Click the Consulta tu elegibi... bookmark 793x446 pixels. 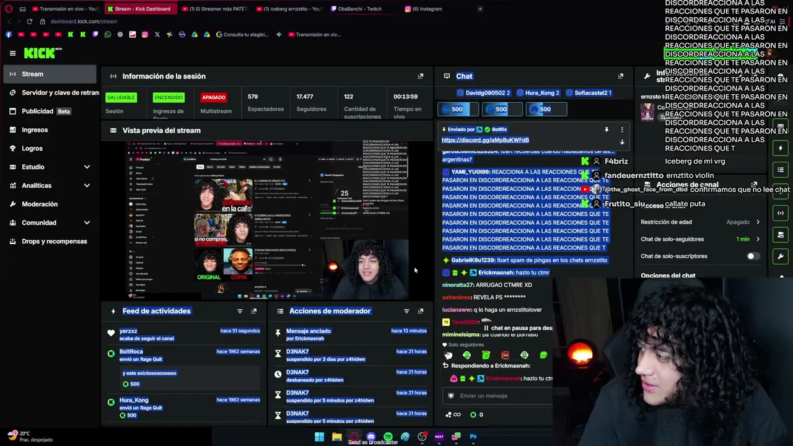coord(242,35)
